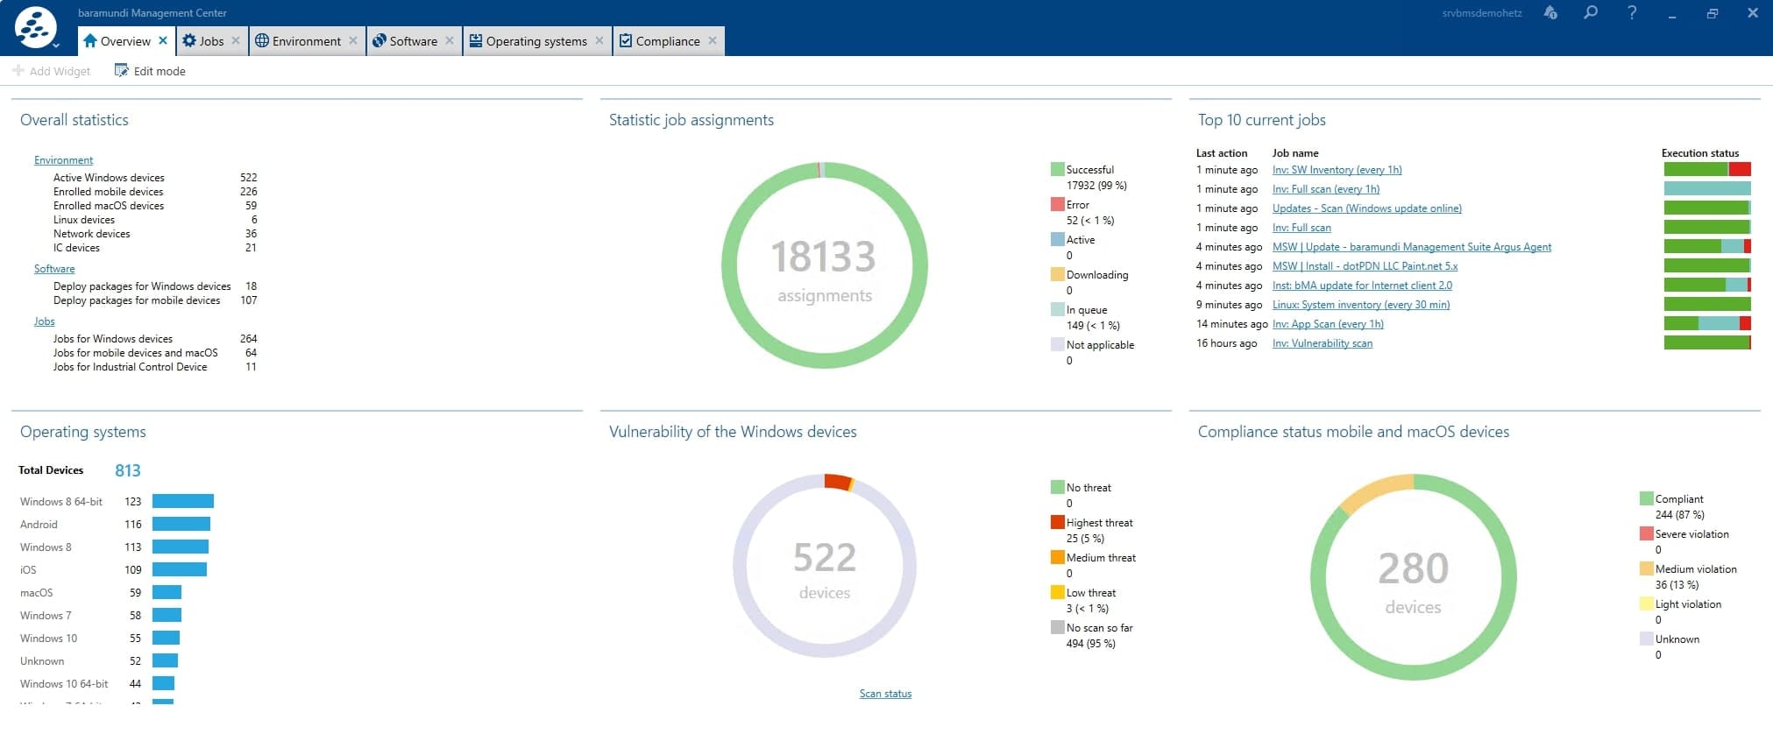The image size is (1773, 741).
Task: Select the Compliance checklist icon
Action: point(626,40)
